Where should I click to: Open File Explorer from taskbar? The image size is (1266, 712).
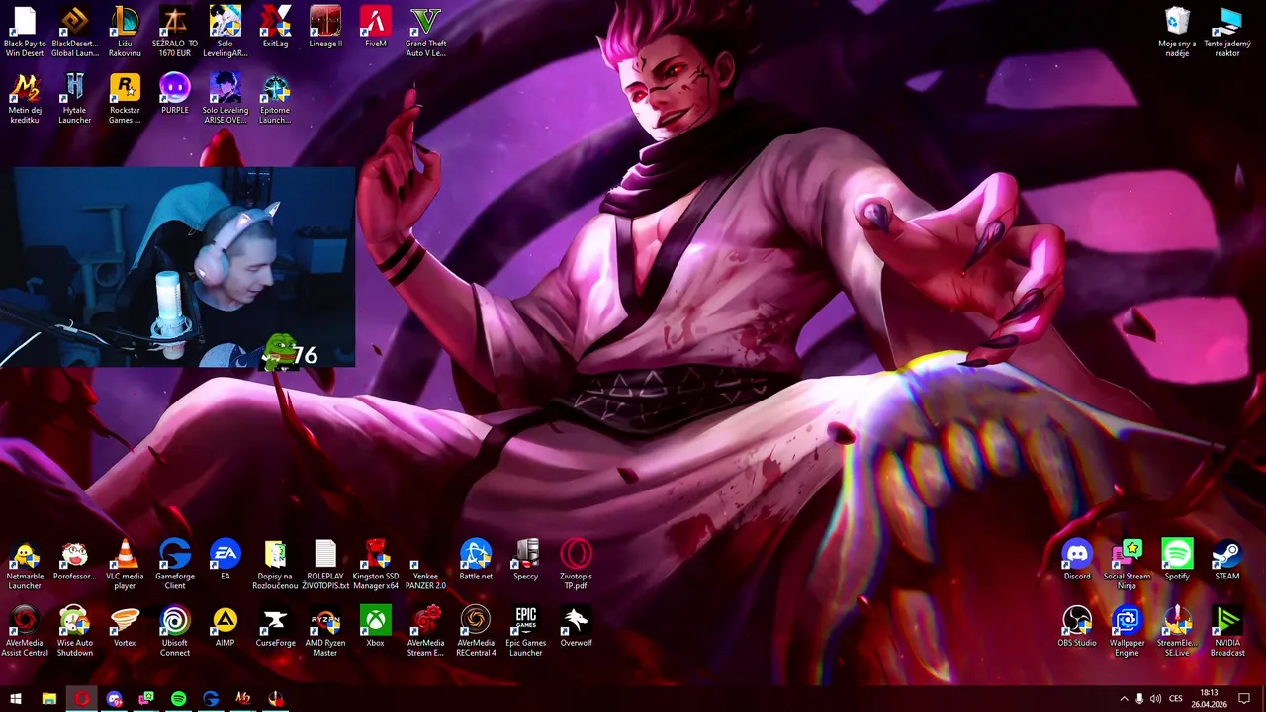[48, 699]
